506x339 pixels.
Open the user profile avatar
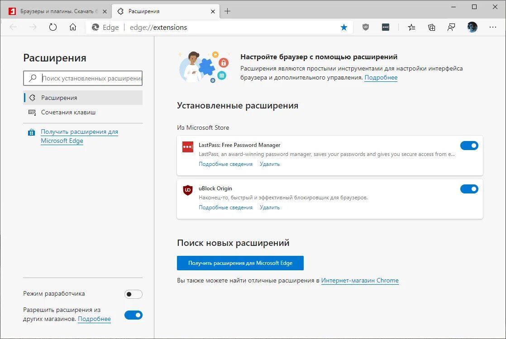coord(473,27)
